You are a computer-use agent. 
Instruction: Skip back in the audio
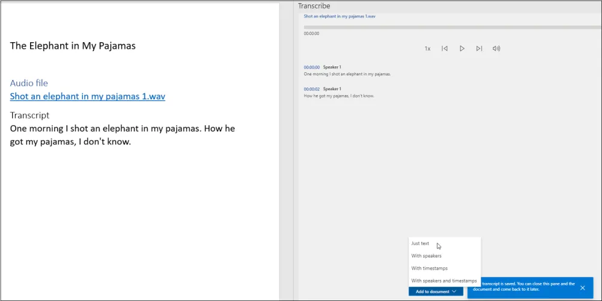pos(444,49)
